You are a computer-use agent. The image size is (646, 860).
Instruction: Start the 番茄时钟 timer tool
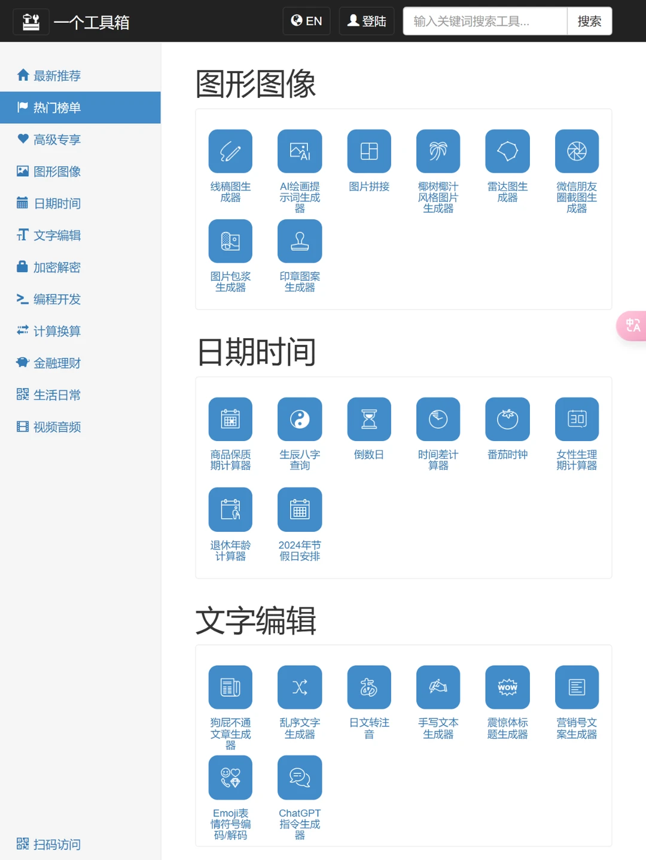coord(507,419)
